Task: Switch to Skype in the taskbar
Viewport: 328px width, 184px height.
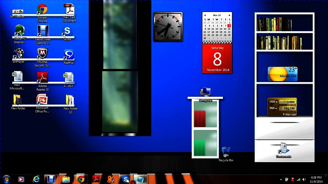Action: [x=126, y=179]
